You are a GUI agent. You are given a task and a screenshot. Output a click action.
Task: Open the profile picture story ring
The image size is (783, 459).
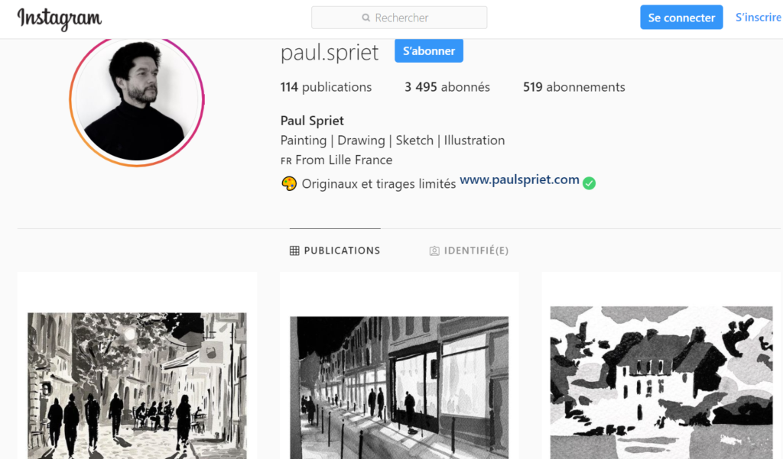[x=137, y=100]
